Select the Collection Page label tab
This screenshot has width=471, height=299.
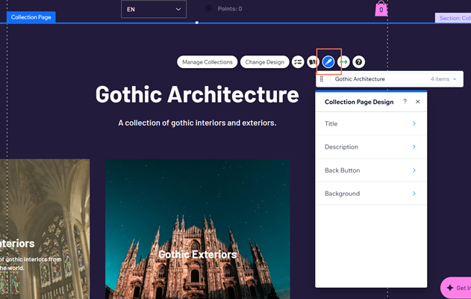click(x=31, y=17)
